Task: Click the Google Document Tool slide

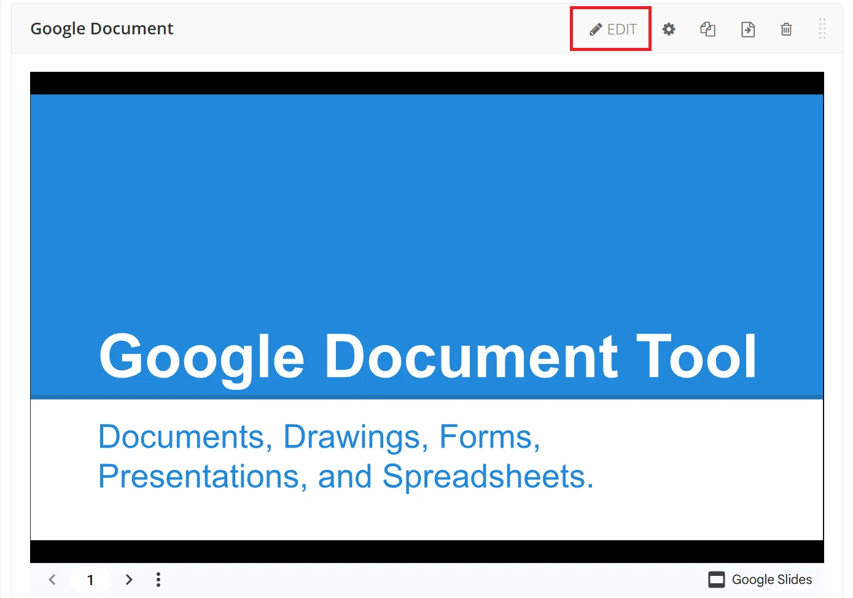Action: click(427, 317)
